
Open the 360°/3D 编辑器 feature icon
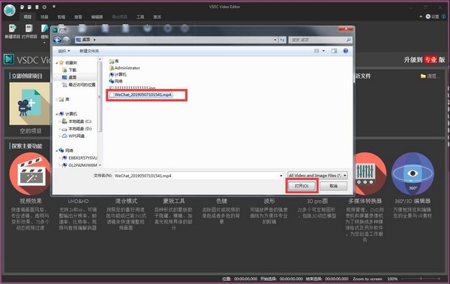(x=412, y=174)
